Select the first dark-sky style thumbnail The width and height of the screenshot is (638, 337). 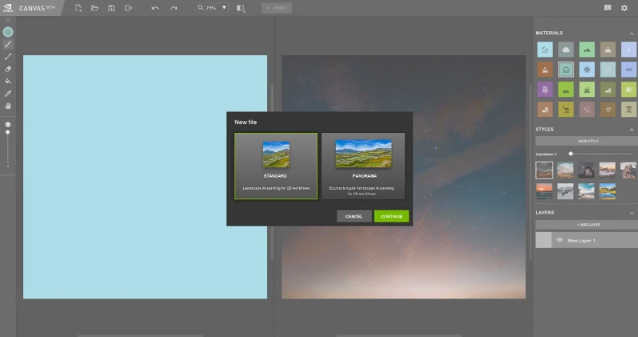544,170
